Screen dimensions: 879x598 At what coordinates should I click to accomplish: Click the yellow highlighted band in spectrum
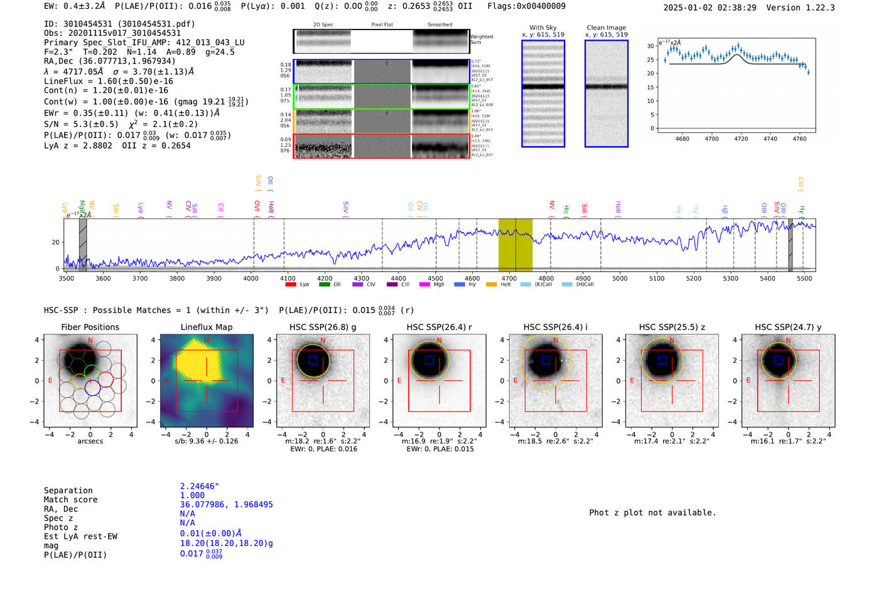pyautogui.click(x=515, y=245)
